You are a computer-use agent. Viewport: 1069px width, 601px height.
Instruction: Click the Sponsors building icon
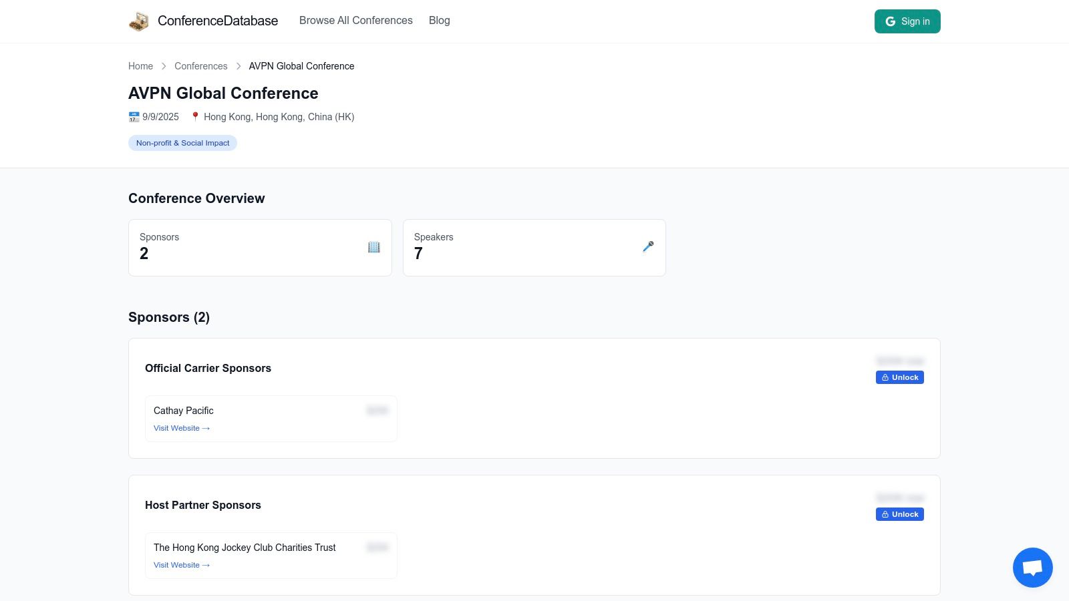point(373,247)
